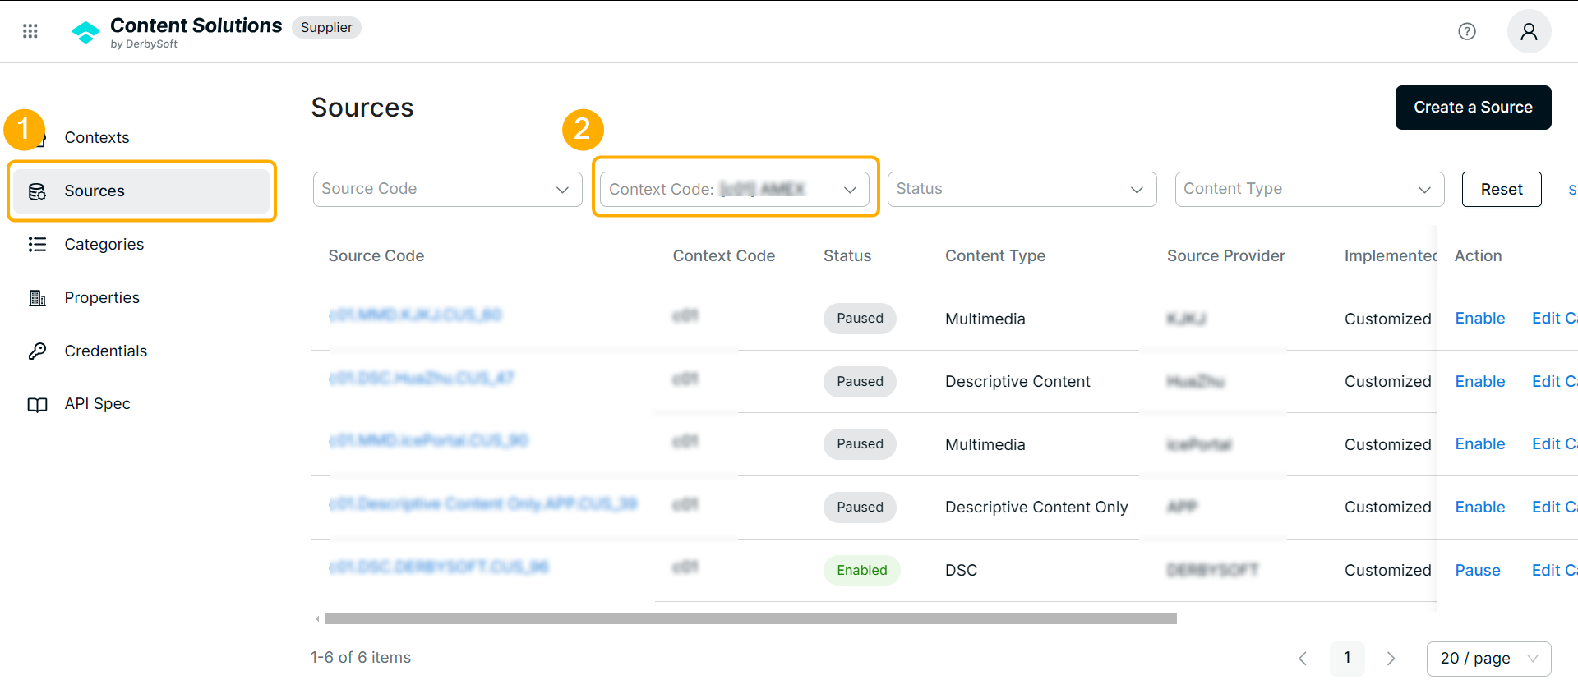The width and height of the screenshot is (1578, 689).
Task: Change the 20 / page size selector
Action: tap(1488, 659)
